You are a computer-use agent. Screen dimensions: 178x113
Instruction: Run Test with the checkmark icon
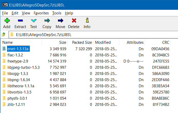33,21
